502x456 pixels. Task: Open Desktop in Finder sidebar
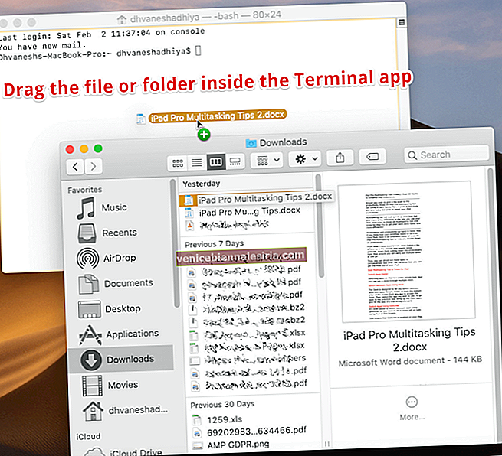(110, 309)
